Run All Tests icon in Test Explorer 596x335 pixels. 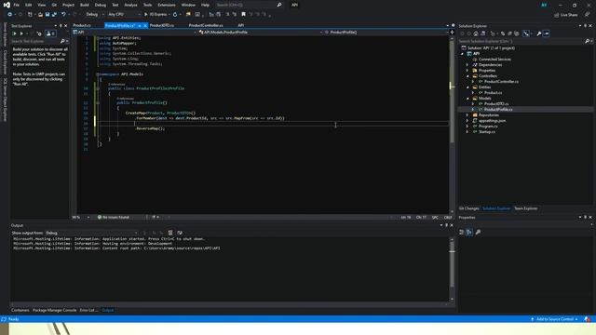point(14,33)
